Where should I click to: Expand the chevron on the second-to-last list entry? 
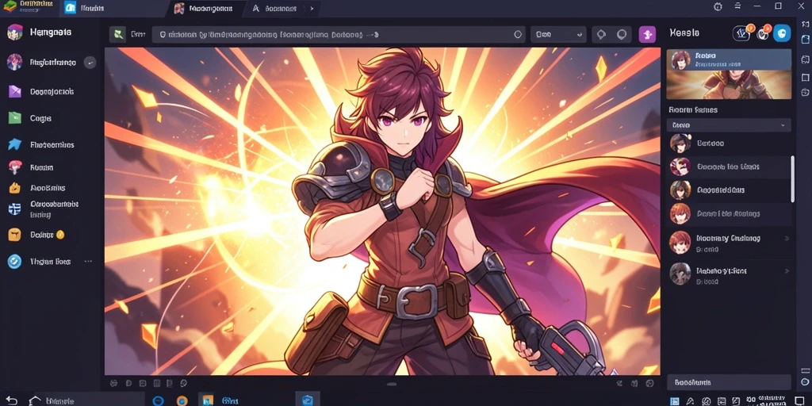pos(787,239)
